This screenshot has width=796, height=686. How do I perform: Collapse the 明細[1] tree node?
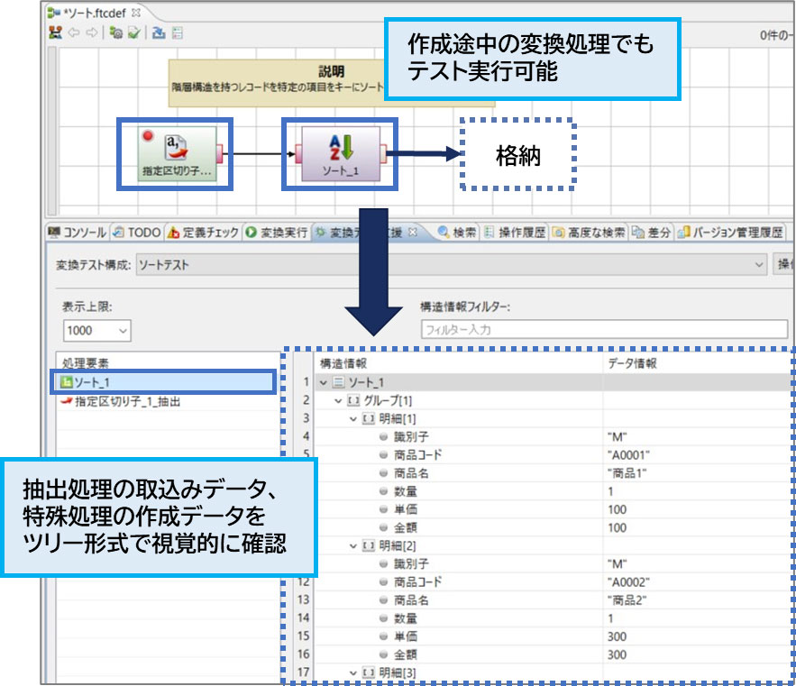[x=353, y=418]
